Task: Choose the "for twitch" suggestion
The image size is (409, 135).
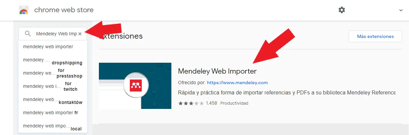Action: (x=53, y=86)
